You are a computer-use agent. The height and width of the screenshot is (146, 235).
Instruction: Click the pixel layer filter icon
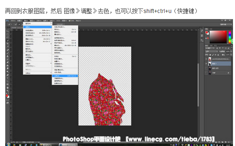tap(217, 48)
